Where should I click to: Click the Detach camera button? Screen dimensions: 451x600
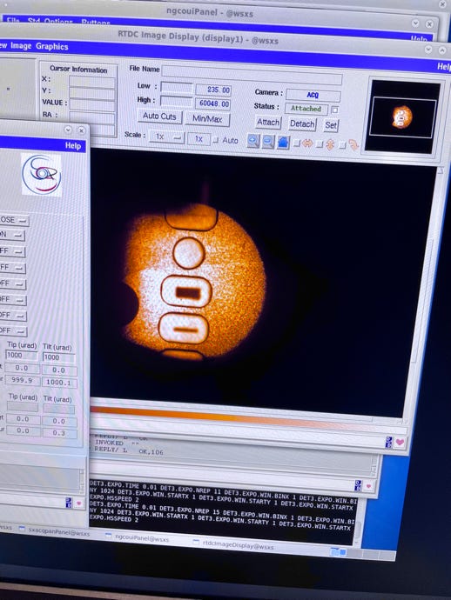(x=302, y=124)
